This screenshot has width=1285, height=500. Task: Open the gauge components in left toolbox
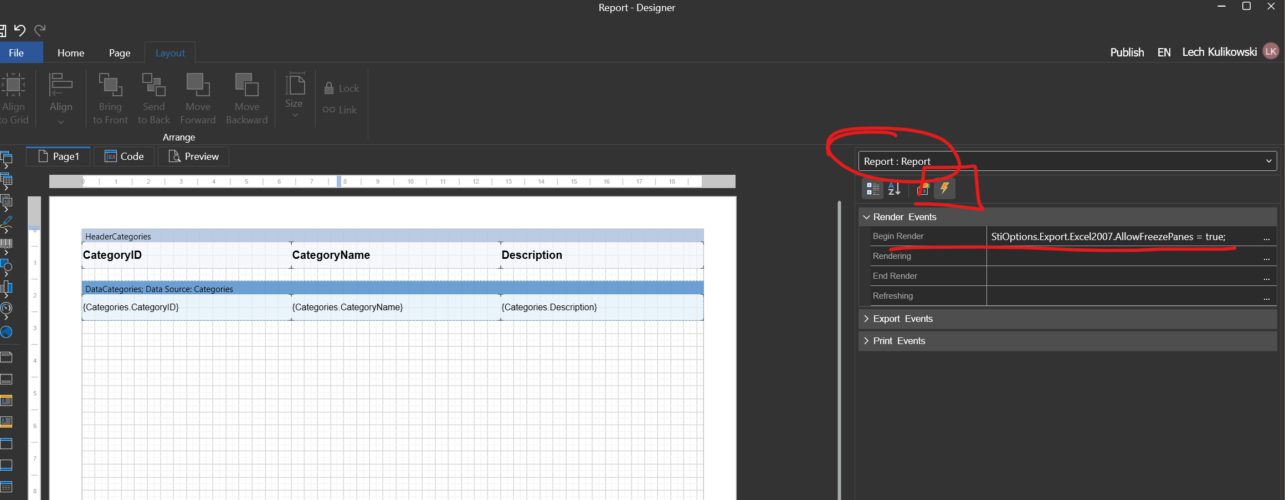[6, 310]
